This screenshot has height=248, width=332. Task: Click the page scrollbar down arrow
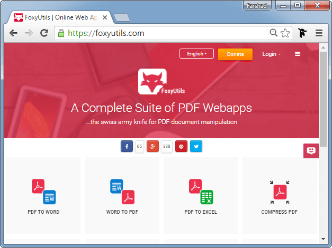(323, 239)
